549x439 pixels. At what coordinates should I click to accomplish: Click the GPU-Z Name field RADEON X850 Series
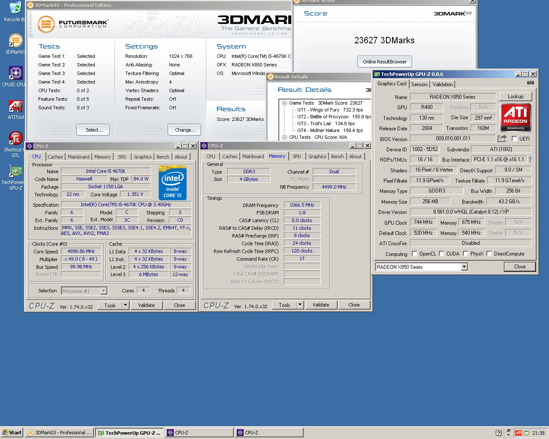point(452,96)
